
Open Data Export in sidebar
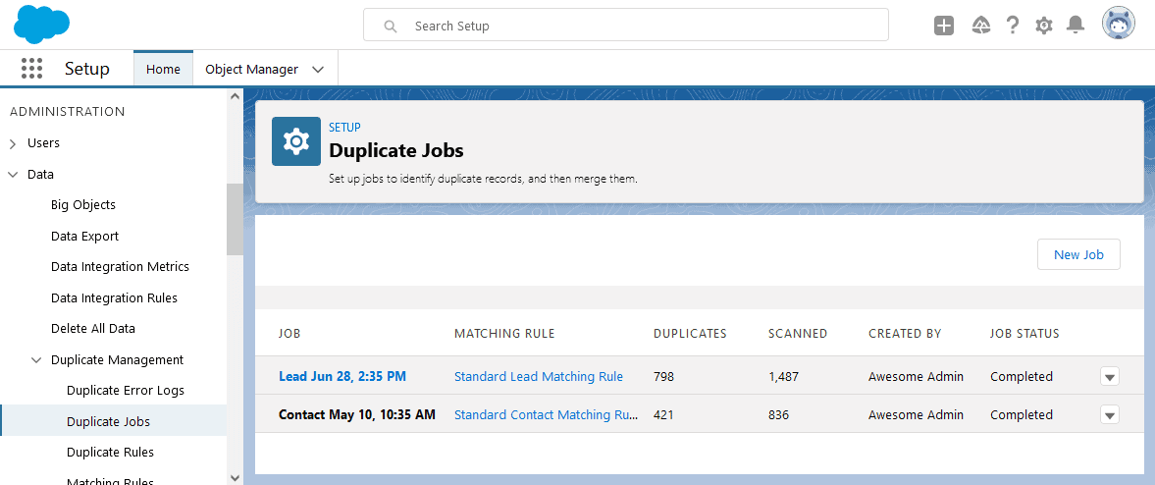point(84,236)
